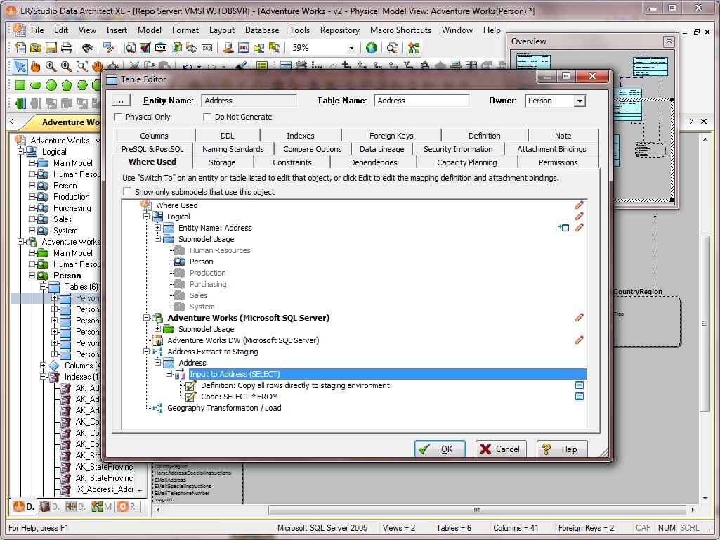The image size is (720, 540).
Task: Switch to the Foreign Keys tab
Action: (391, 136)
